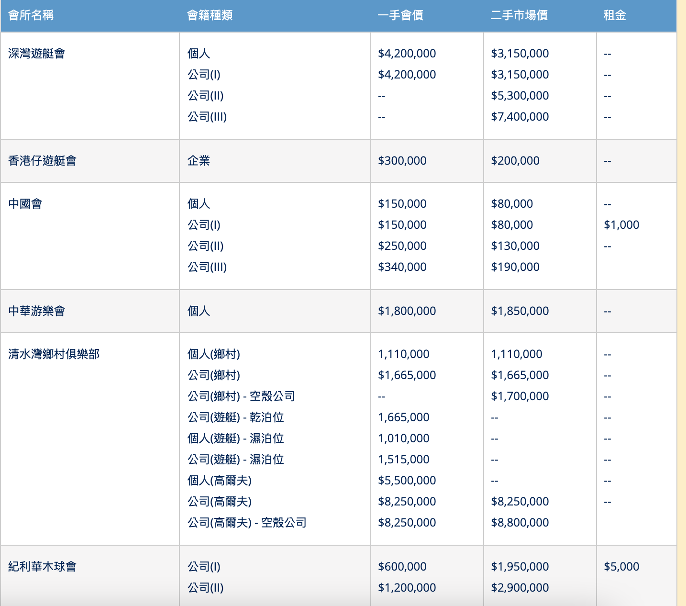This screenshot has width=686, height=606.
Task: Click 公司(III) under 深灣遊艇會
Action: tap(207, 117)
